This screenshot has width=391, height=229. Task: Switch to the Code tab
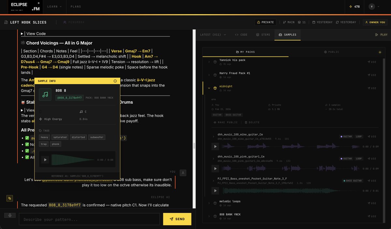point(241,35)
